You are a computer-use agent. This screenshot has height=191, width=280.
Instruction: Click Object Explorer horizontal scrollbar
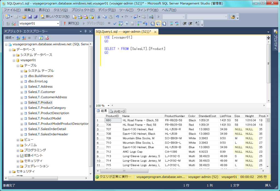(33, 178)
